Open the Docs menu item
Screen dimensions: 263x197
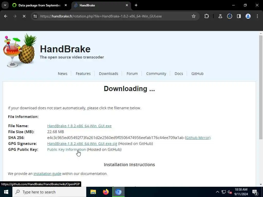click(x=179, y=74)
